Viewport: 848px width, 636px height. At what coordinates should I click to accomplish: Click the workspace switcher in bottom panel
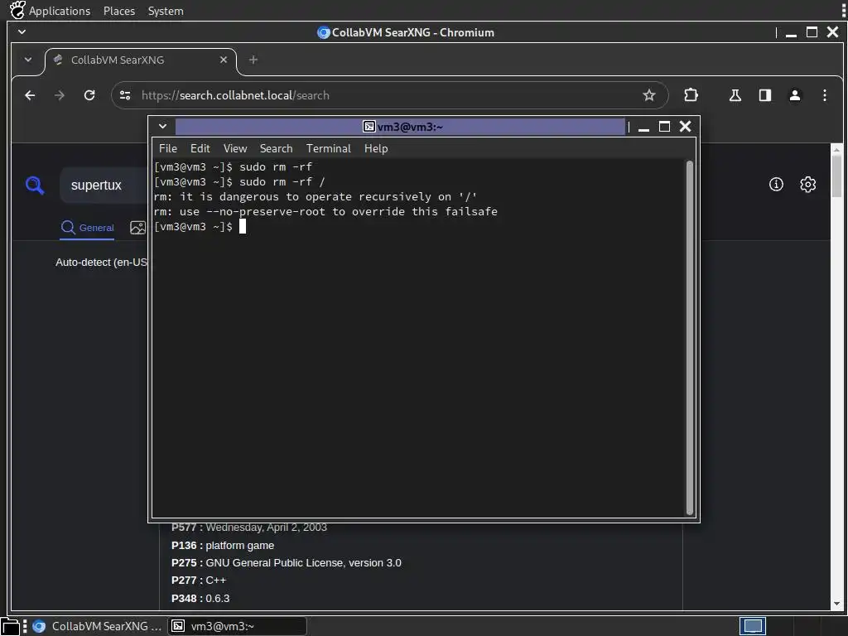click(753, 626)
